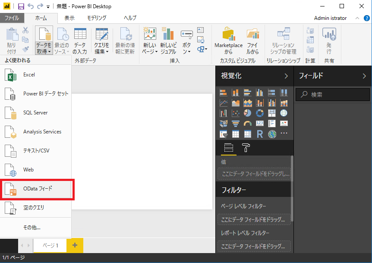Viewport: 372px width, 263px height.
Task: Select the line chart visual
Action: click(224, 103)
